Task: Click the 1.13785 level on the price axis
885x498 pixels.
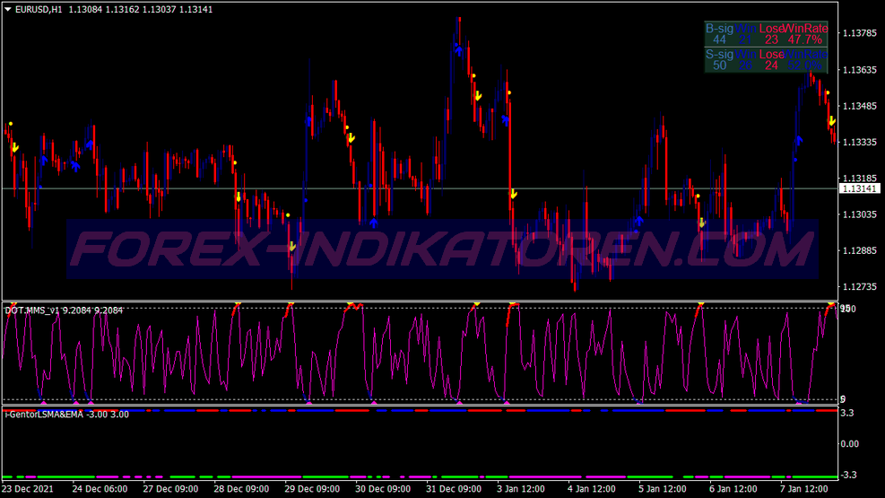Action: (860, 34)
